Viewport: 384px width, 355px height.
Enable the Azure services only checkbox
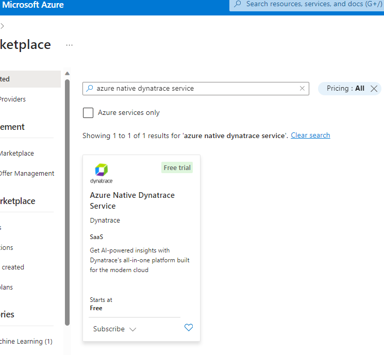click(88, 113)
